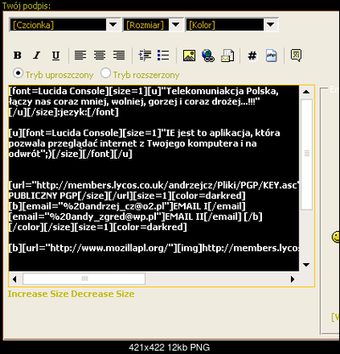Insert an image tag

pyautogui.click(x=189, y=55)
